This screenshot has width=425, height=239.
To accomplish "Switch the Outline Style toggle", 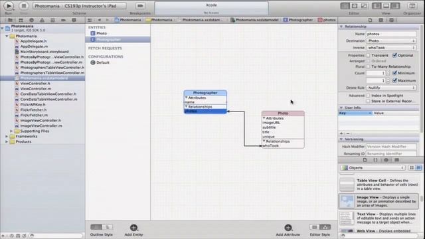I will pyautogui.click(x=102, y=227).
